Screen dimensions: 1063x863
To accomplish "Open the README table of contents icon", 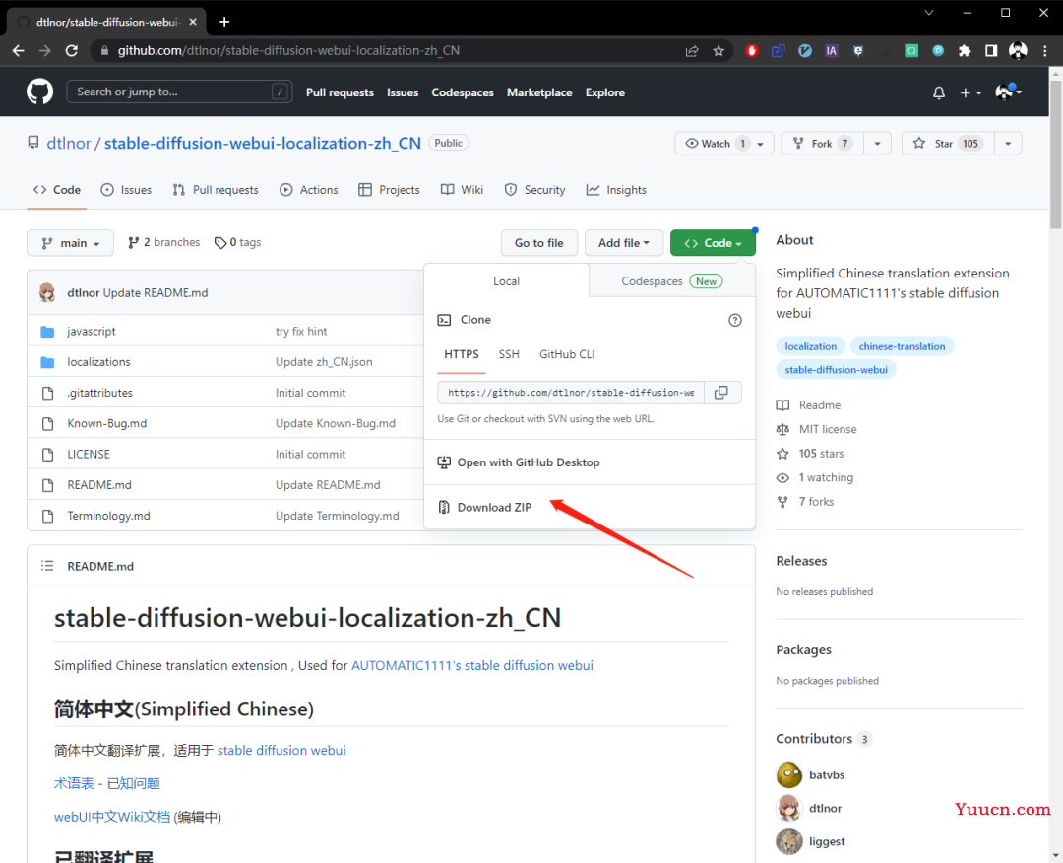I will click(x=47, y=566).
